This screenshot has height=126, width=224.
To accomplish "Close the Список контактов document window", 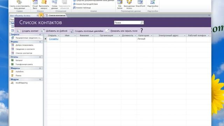I will (x=209, y=15).
